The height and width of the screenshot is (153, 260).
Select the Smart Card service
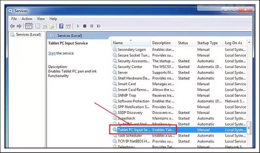click(x=179, y=84)
